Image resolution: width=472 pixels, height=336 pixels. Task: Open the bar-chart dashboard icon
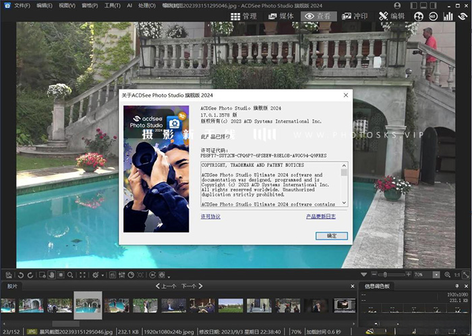(448, 16)
